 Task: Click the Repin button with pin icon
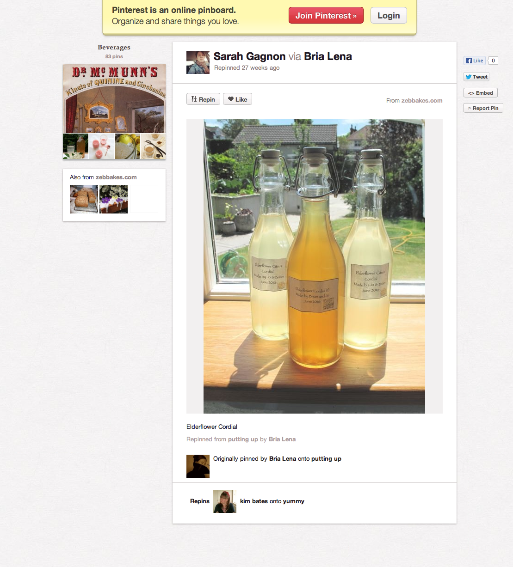203,99
